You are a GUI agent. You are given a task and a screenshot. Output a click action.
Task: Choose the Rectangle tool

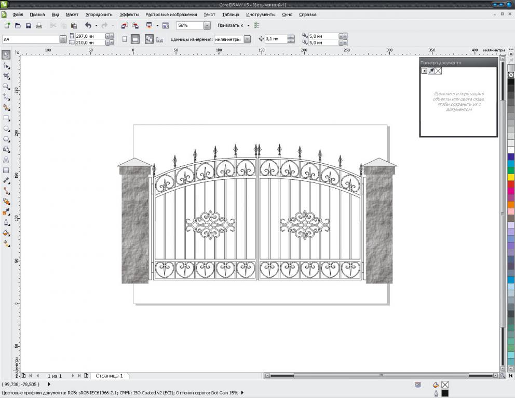(6, 118)
